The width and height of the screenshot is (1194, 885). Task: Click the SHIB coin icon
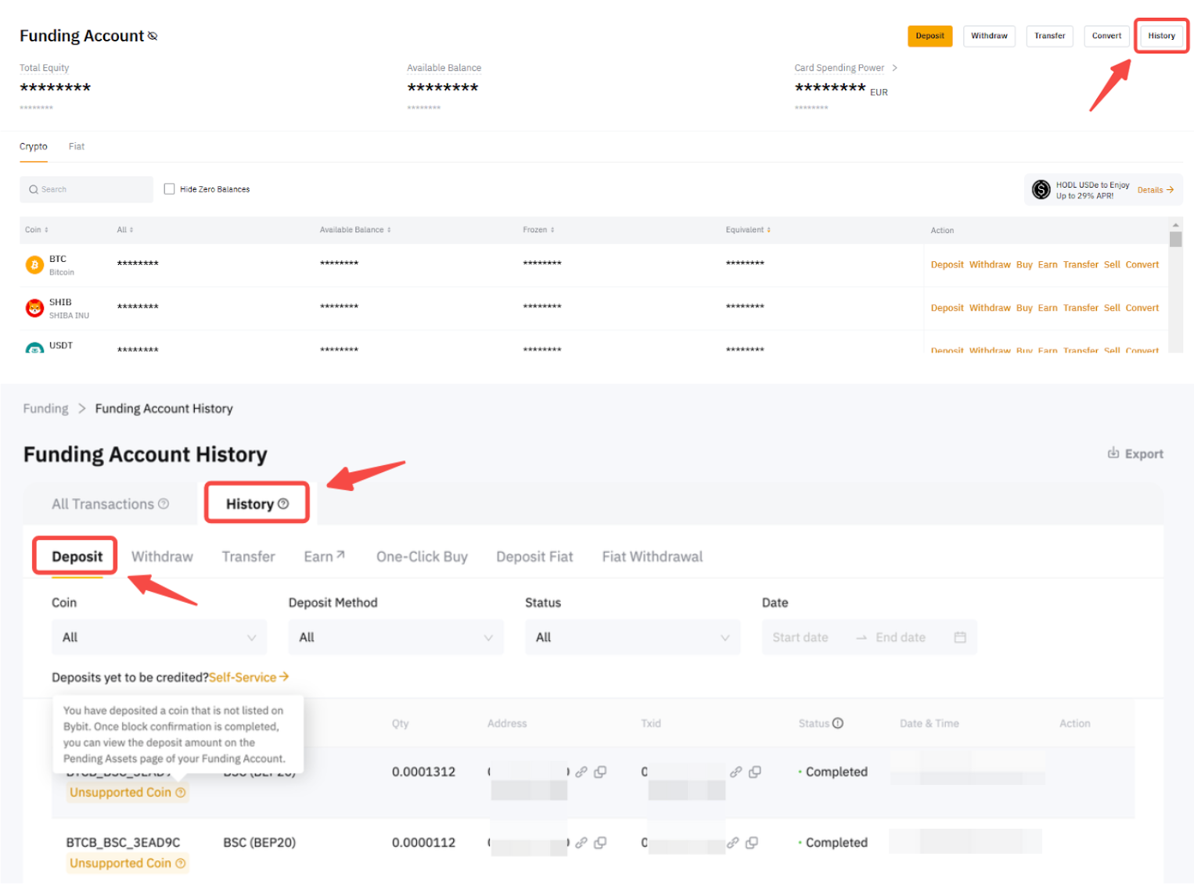click(x=34, y=308)
